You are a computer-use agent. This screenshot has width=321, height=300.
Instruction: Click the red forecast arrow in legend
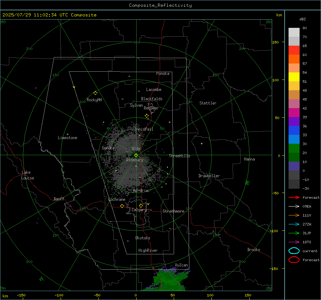click(x=294, y=197)
